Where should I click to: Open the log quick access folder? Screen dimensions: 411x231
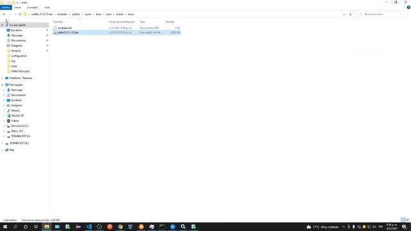coord(13,61)
